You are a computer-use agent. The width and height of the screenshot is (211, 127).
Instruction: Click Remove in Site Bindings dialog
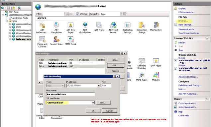(x=115, y=71)
